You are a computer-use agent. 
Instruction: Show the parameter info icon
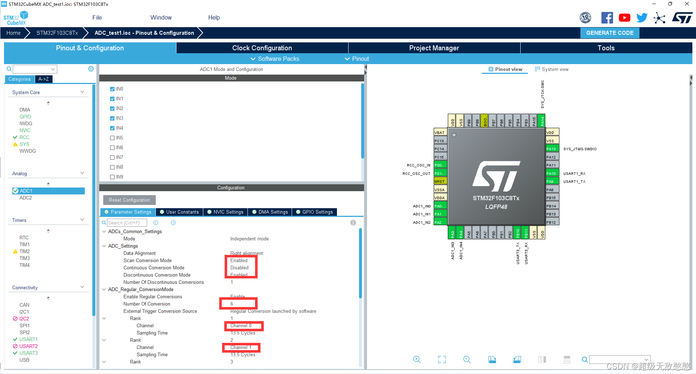pos(353,223)
